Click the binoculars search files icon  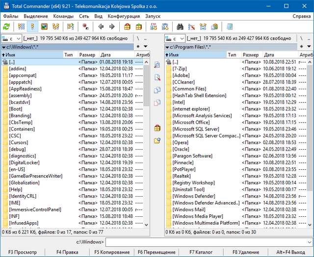(180, 26)
